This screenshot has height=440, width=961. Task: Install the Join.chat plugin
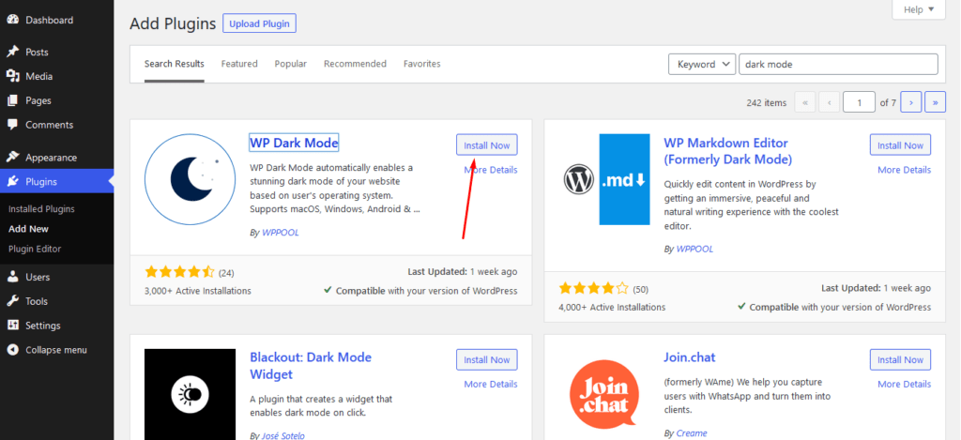[x=900, y=359]
